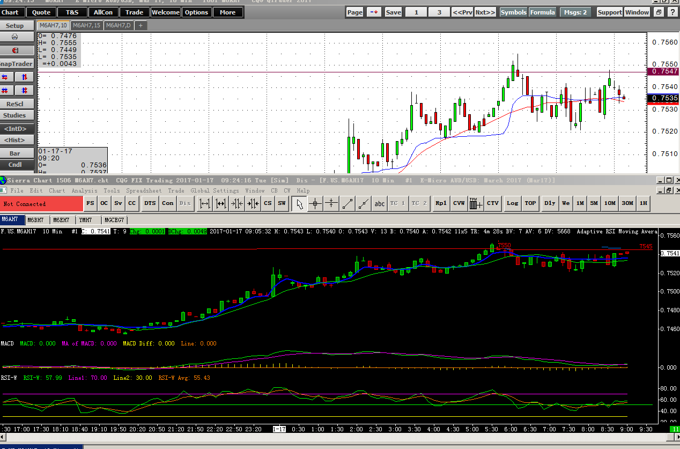Select the abc text drawing tool
680x449 pixels.
point(380,203)
